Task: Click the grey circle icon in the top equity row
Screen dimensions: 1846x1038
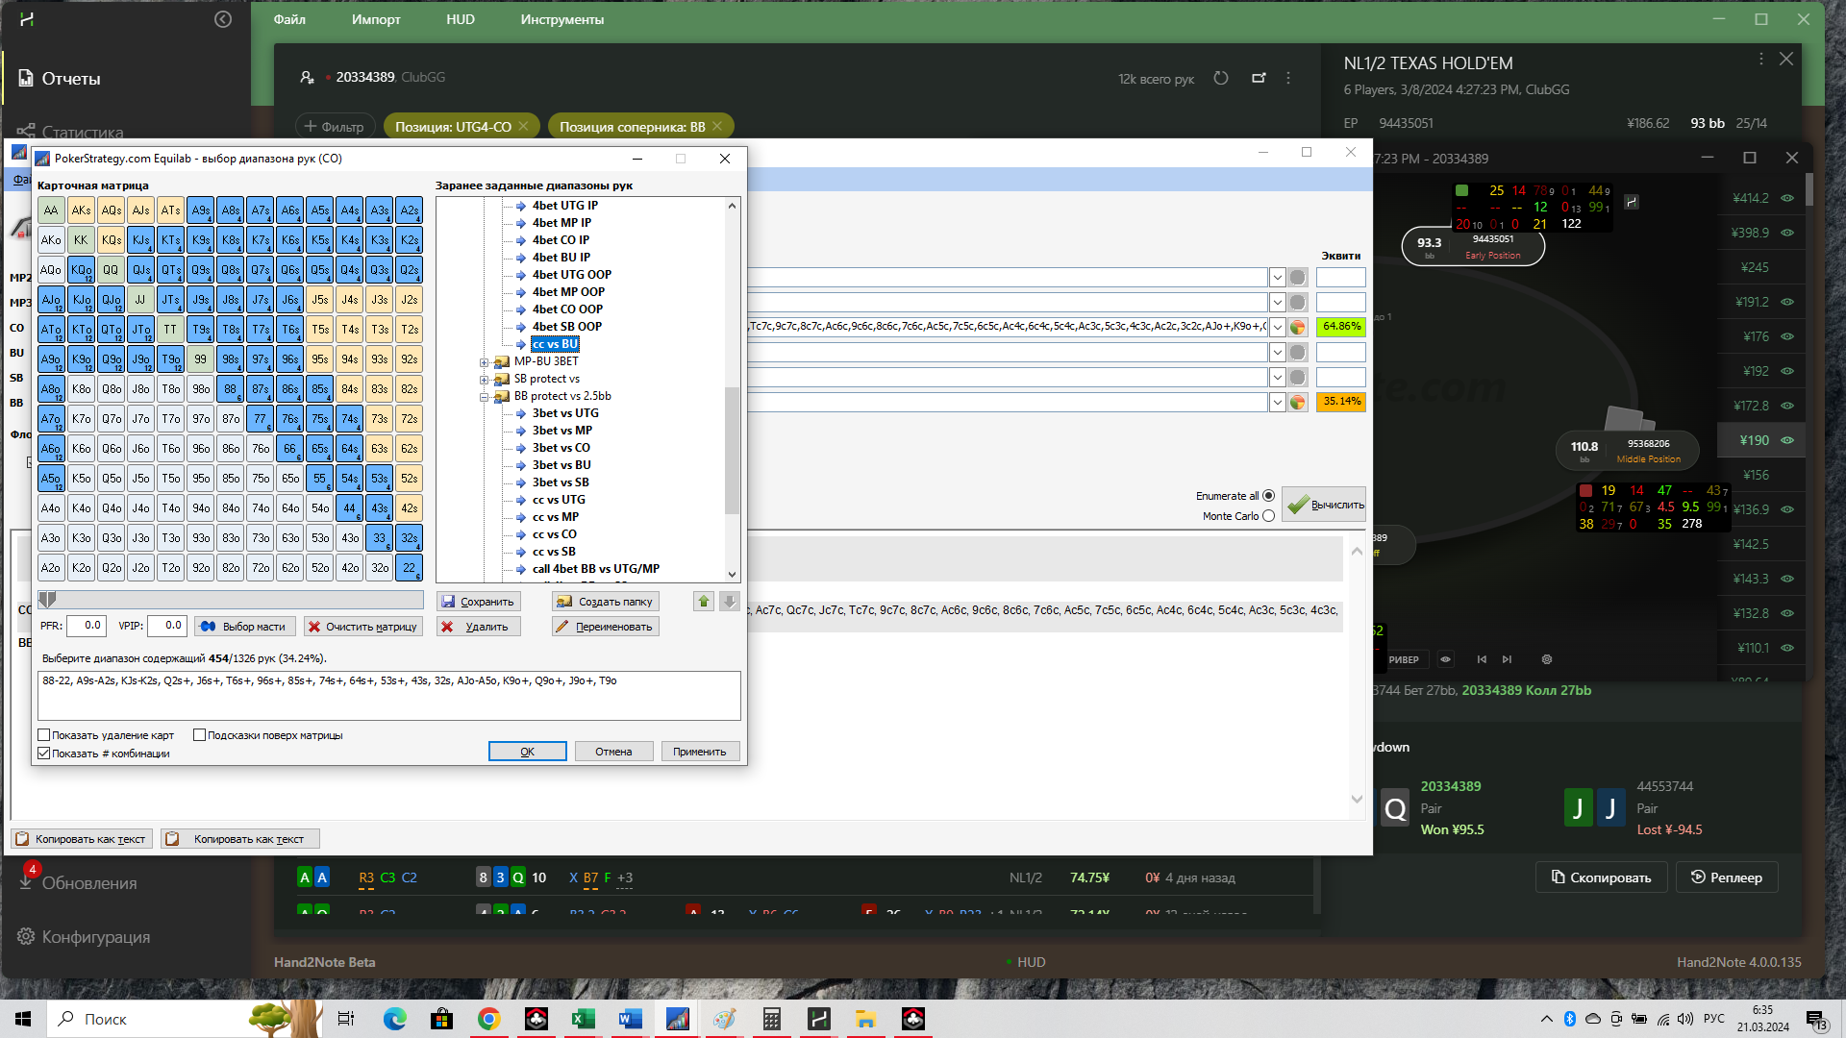Action: (x=1298, y=277)
